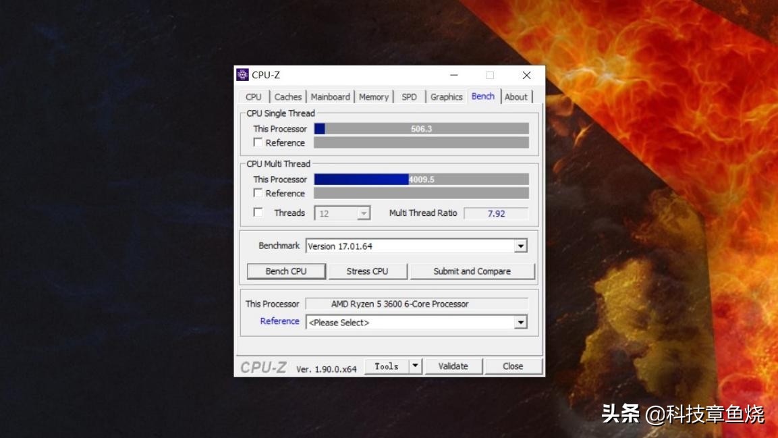Image resolution: width=778 pixels, height=438 pixels.
Task: Minimize the CPU-Z window
Action: (x=453, y=75)
